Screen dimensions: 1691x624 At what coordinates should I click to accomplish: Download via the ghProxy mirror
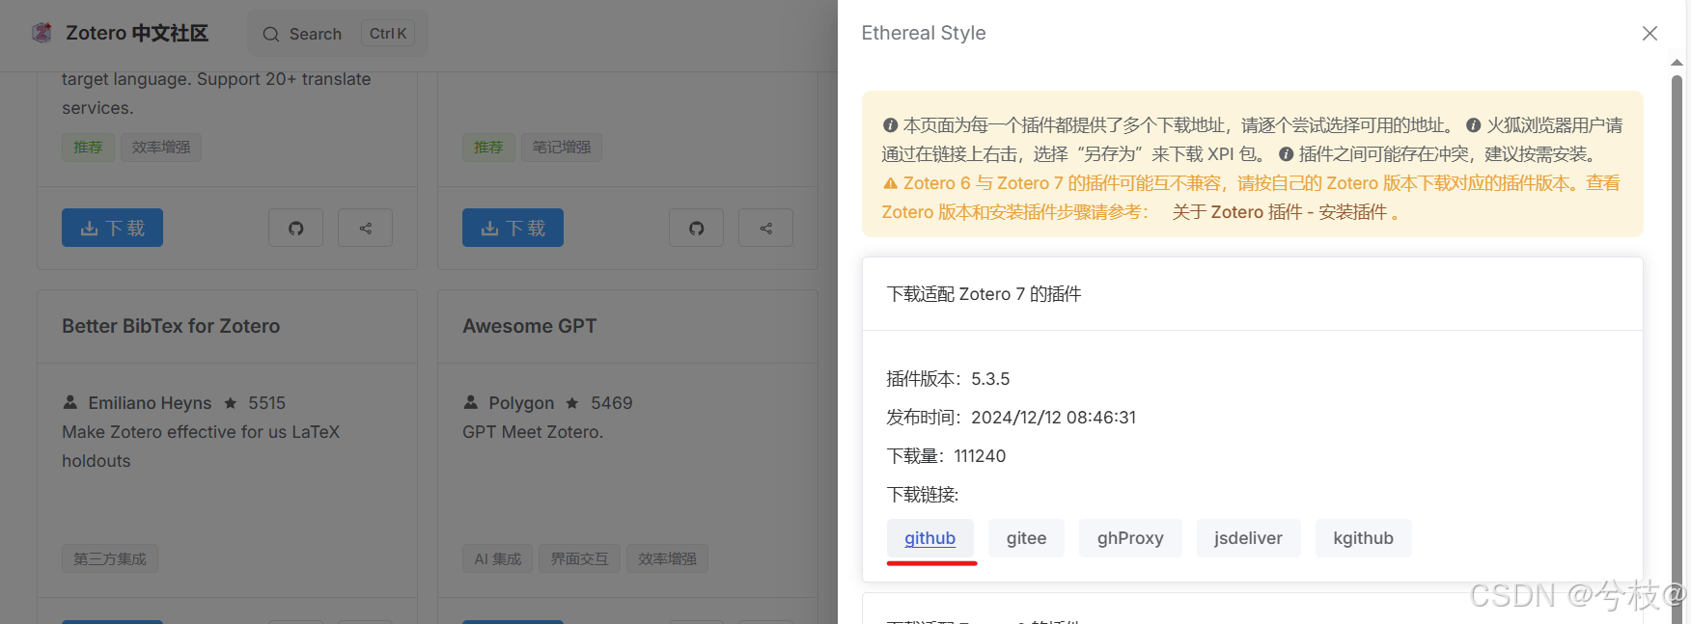(1130, 538)
